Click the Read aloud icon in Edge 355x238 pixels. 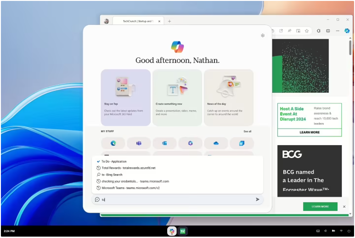(290, 31)
